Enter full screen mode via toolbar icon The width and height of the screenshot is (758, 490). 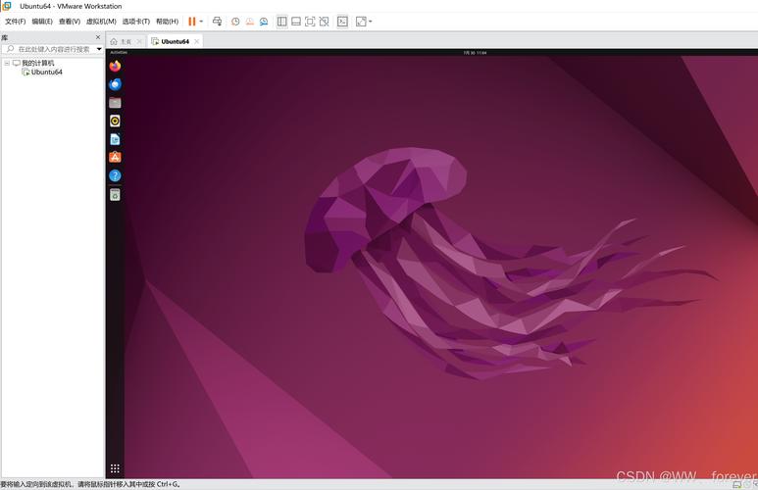[x=310, y=21]
